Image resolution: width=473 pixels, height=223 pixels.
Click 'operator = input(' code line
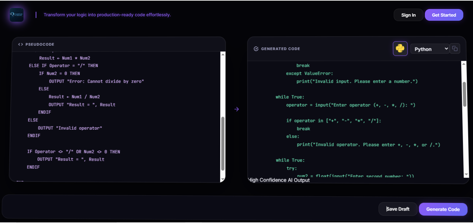pyautogui.click(x=350, y=105)
